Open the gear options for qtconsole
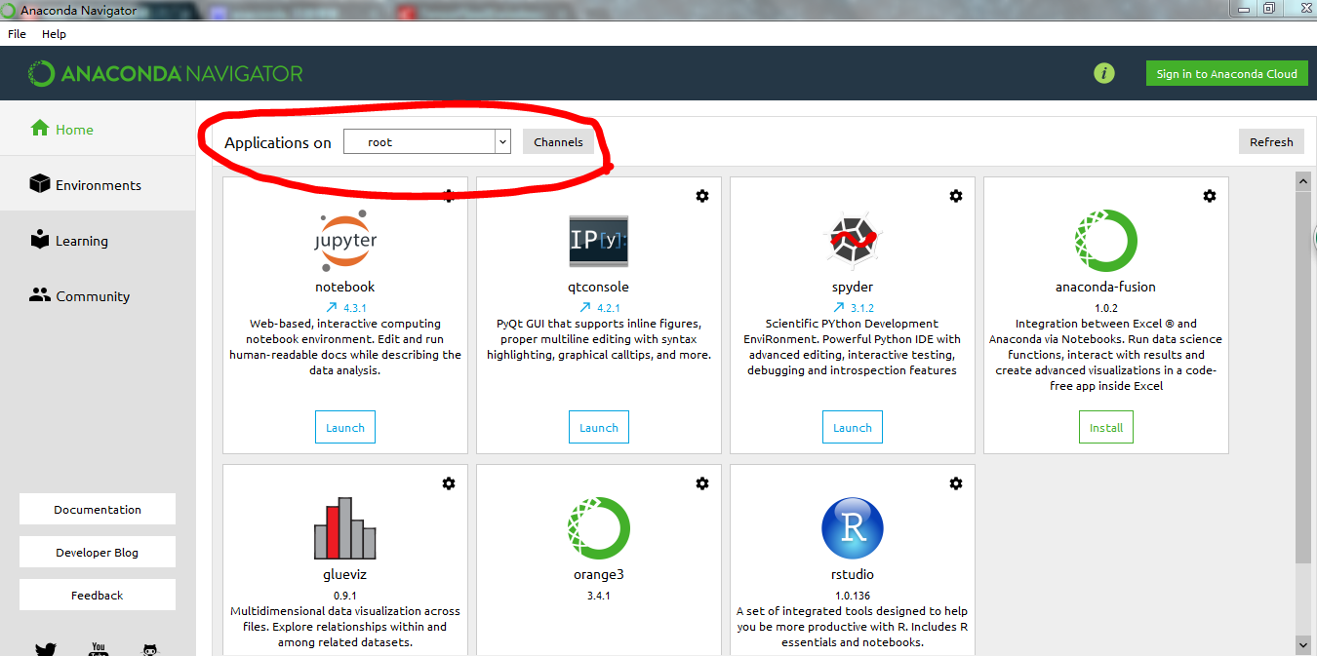This screenshot has height=656, width=1317. coord(701,196)
